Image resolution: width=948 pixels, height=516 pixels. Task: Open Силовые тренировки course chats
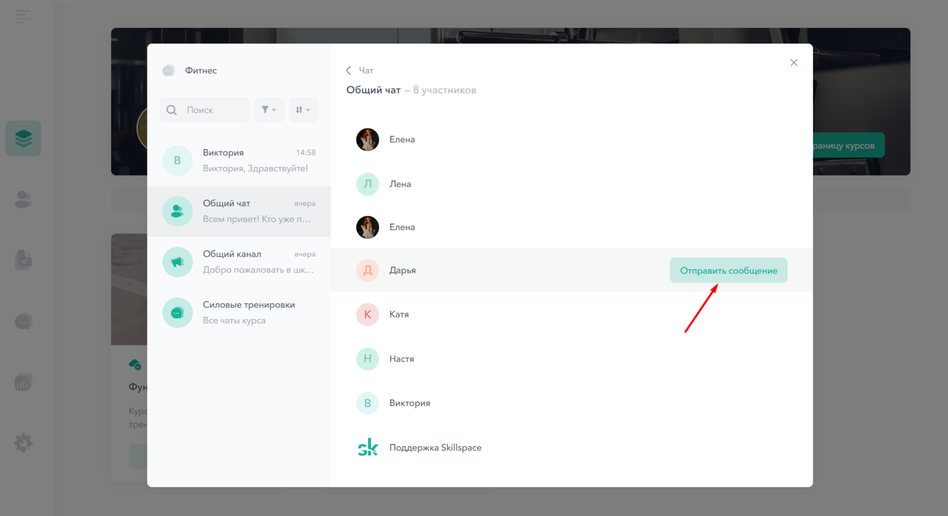tap(239, 313)
